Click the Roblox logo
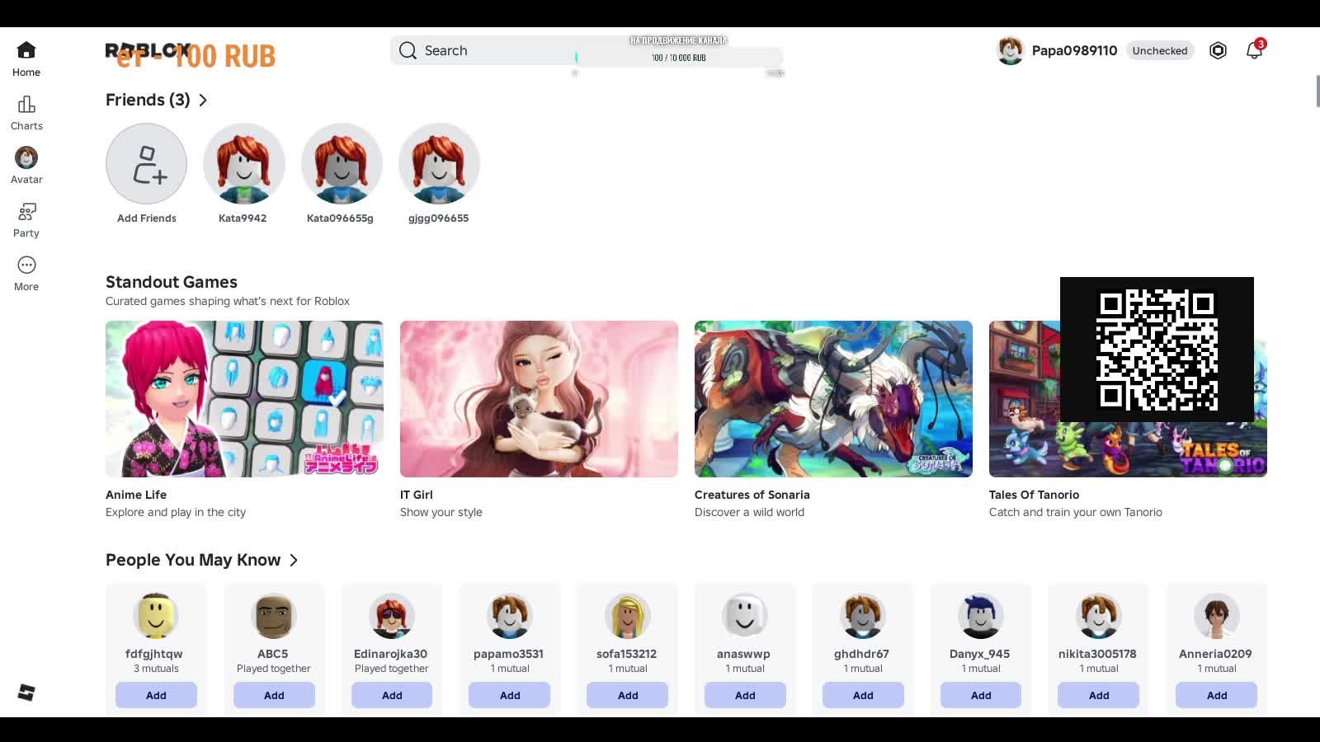 [x=147, y=50]
